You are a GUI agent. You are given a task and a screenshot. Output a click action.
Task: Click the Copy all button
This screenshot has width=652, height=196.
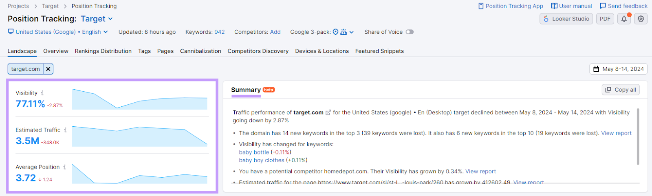(620, 90)
